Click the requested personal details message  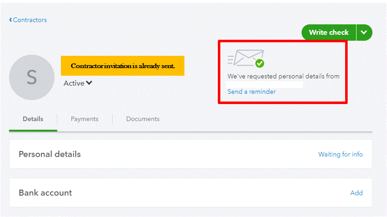tap(283, 76)
